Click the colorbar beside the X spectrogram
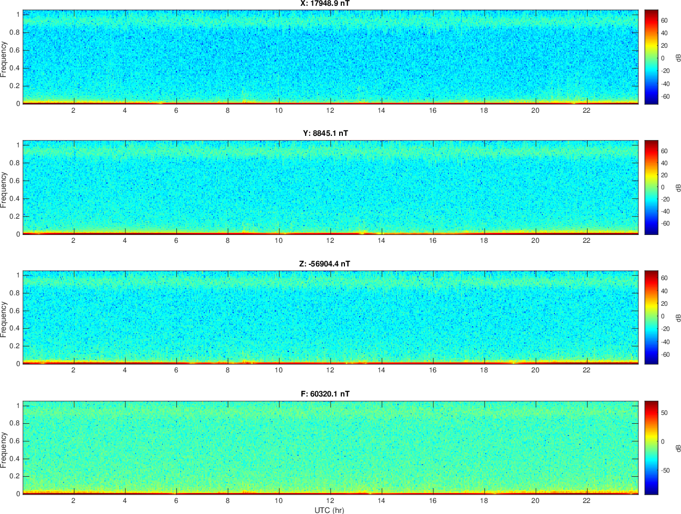Viewport: 681px width, 514px height. 651,57
